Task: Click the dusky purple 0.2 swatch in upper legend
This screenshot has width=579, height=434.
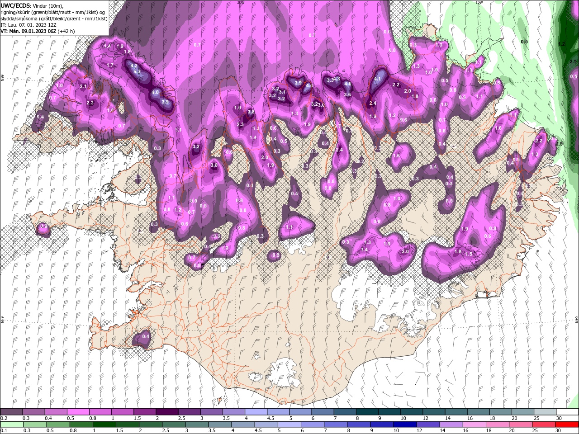Action: click(11, 412)
